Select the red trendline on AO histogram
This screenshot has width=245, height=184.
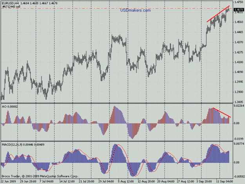tap(222, 112)
